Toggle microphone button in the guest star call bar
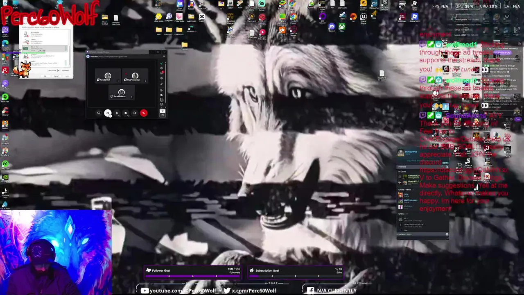The height and width of the screenshot is (295, 524). click(117, 113)
